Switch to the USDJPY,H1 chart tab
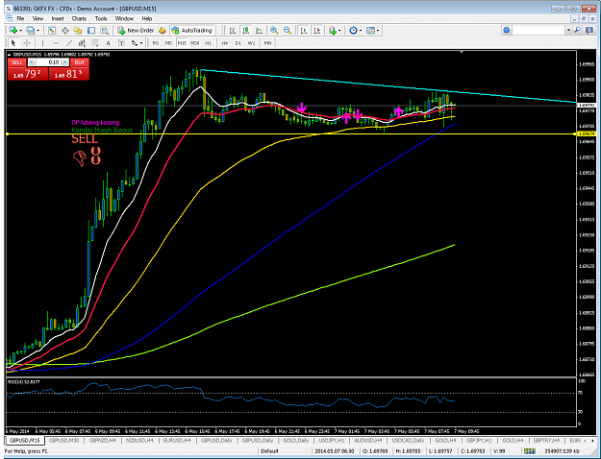Viewport: 601px width, 459px height. (x=332, y=441)
